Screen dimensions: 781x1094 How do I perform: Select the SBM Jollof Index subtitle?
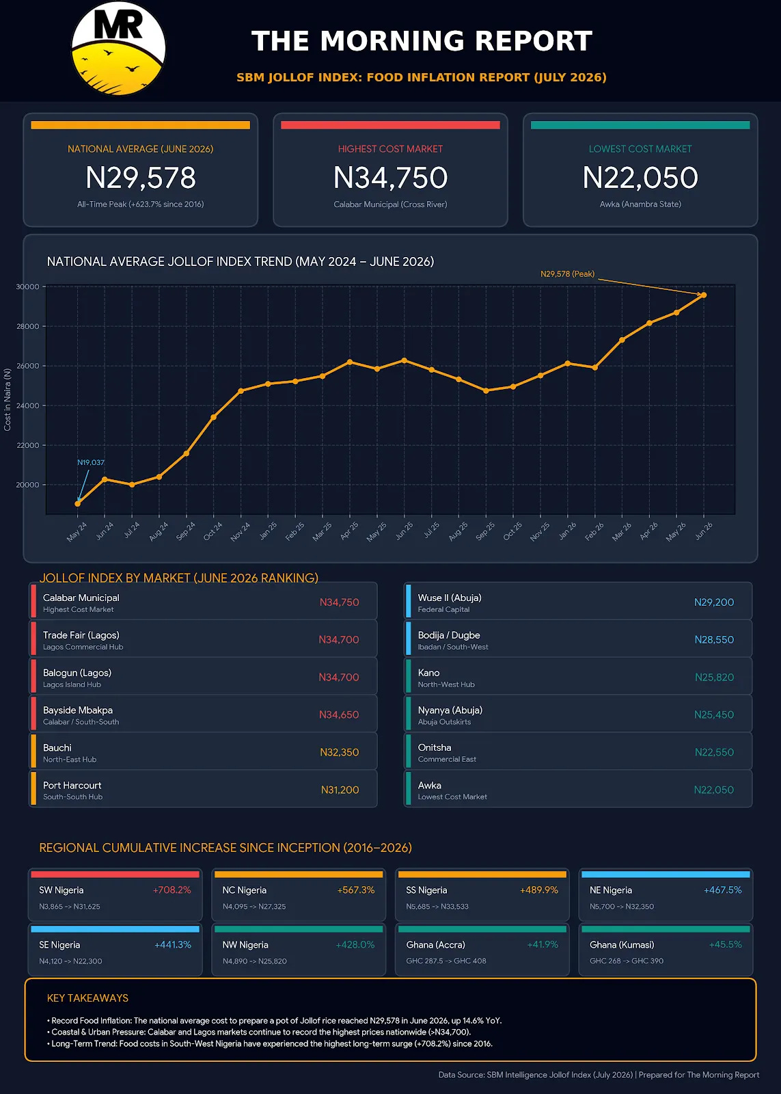[422, 77]
